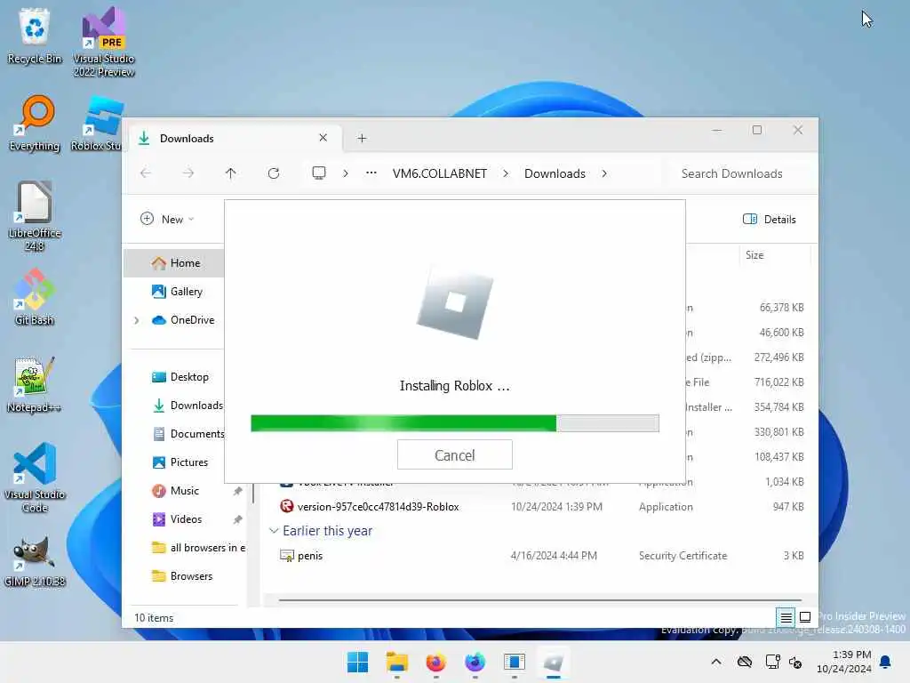Refresh the Downloads folder view
Screen dimensions: 910x683
274,173
